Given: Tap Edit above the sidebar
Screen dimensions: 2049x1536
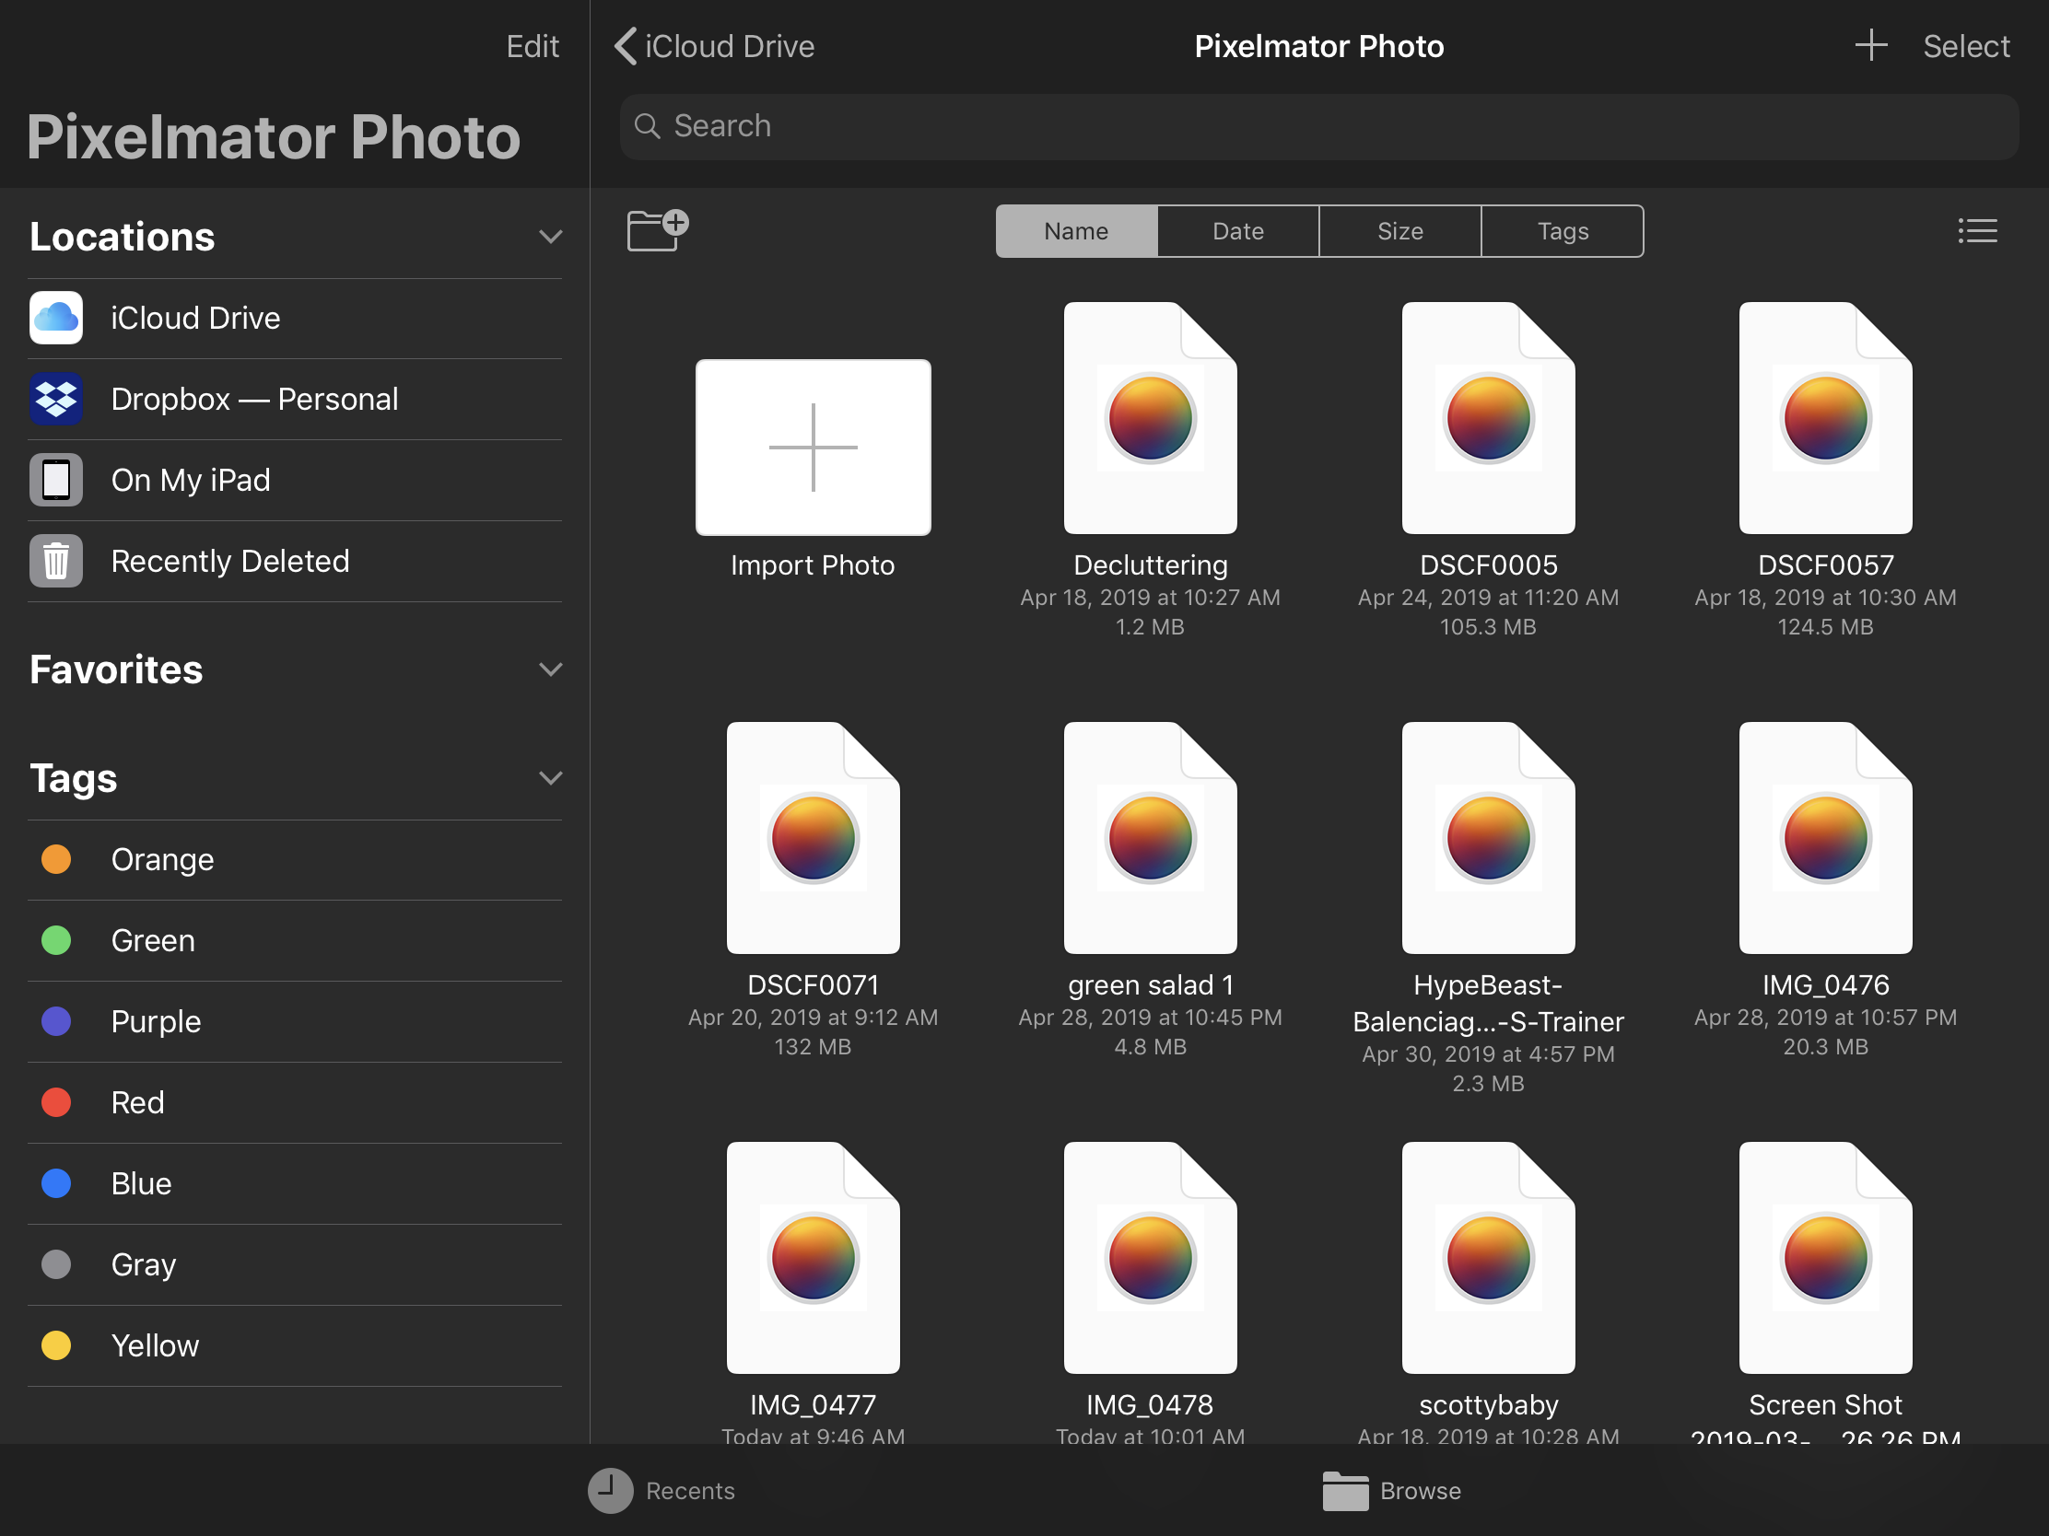Looking at the screenshot, I should coord(532,46).
